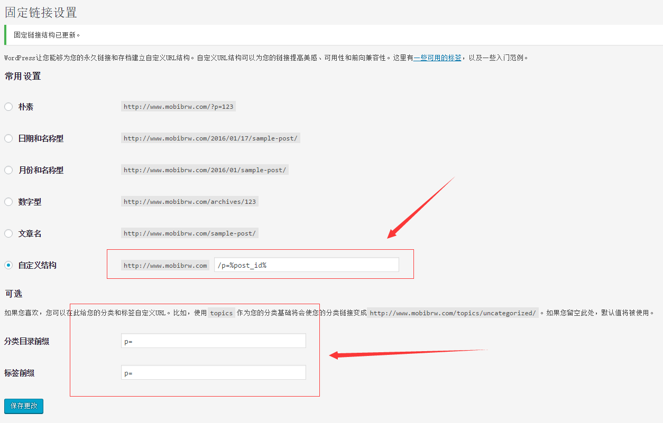Click the 固定链接结构已更新 notice message
Screen dimensions: 663x423
[47, 35]
